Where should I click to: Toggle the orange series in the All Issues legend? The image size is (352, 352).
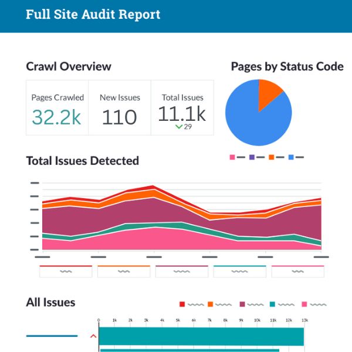coord(211,304)
